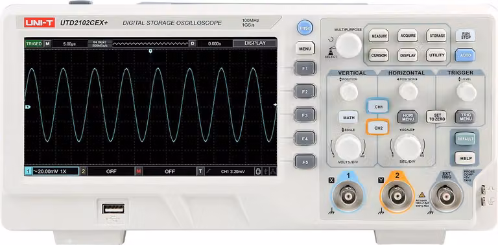Click the trigger position marker atop the grid
This screenshot has width=498, height=245.
pyautogui.click(x=150, y=51)
